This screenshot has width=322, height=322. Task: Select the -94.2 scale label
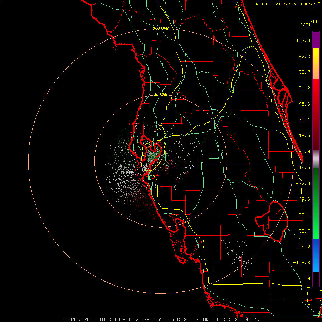303,247
